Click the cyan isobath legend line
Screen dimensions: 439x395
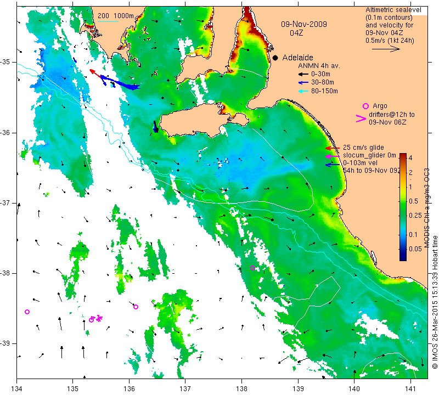point(108,21)
